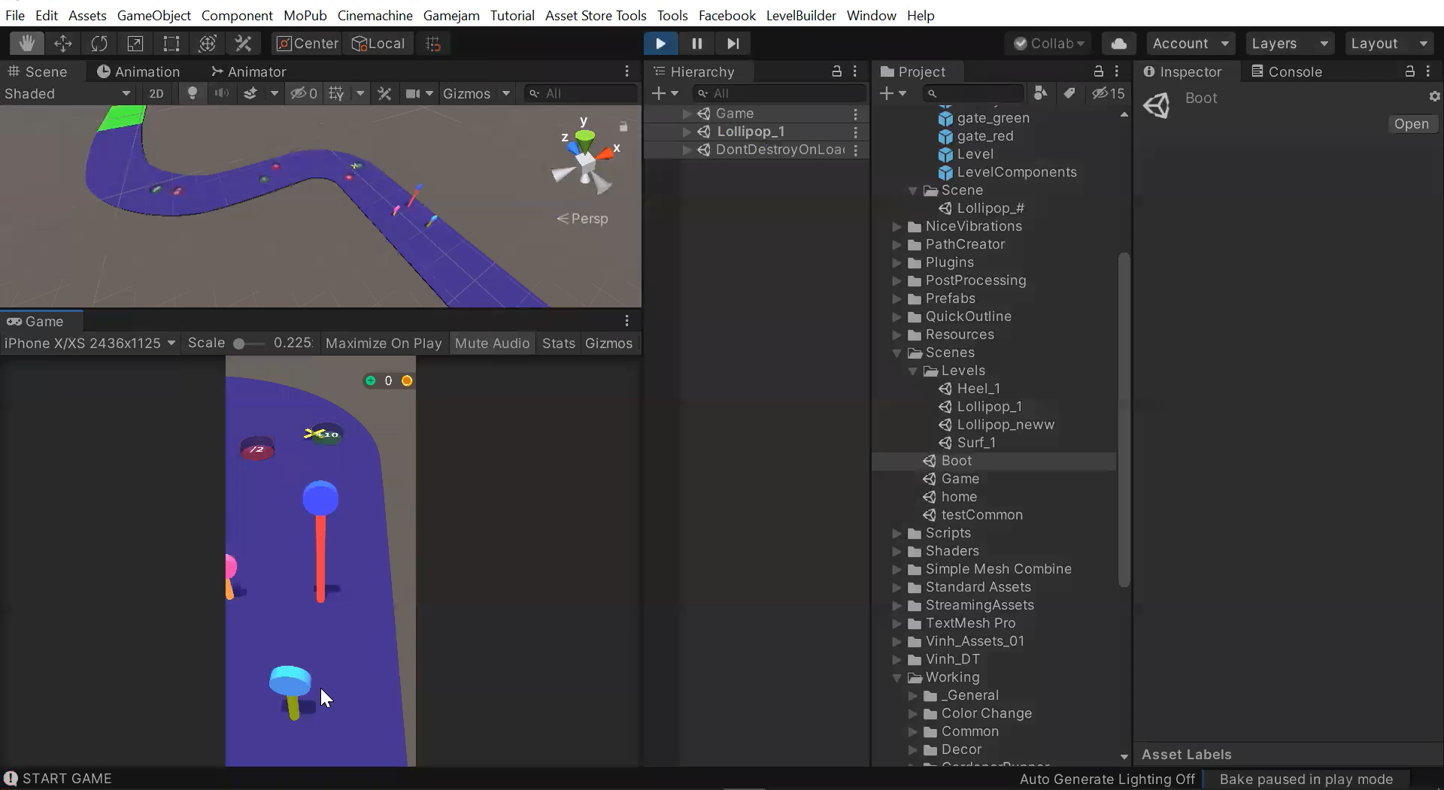Open the Shaded draw mode dropdown
1444x790 pixels.
click(x=68, y=93)
